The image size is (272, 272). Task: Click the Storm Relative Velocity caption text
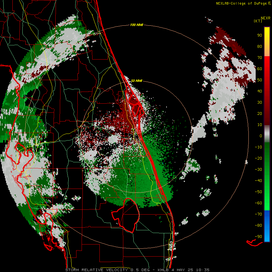[137, 270]
